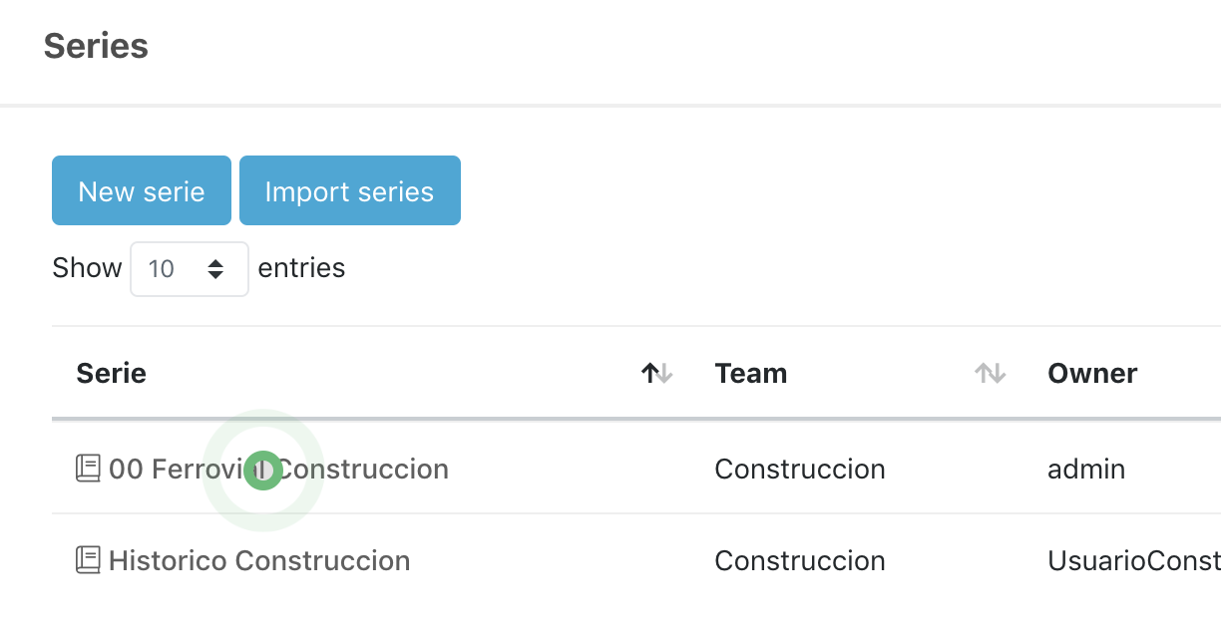Click the entries label after selector
This screenshot has width=1221, height=638.
pyautogui.click(x=301, y=268)
